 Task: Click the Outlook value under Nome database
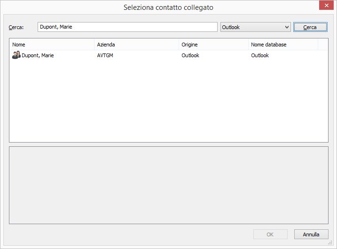[260, 55]
